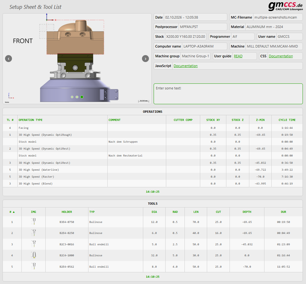Click the Material ALUMINUM mm - 2024 value
Viewport: 306px width, 284px height.
[265, 27]
